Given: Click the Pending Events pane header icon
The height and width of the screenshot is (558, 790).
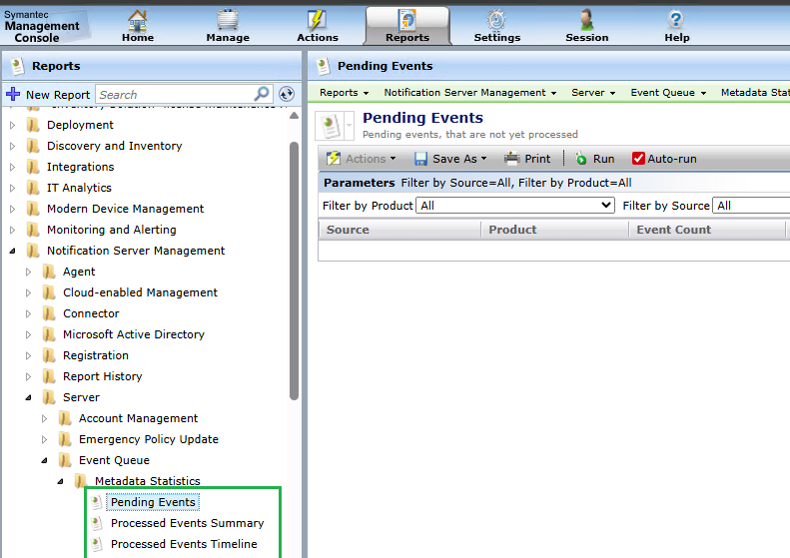Looking at the screenshot, I should [323, 66].
